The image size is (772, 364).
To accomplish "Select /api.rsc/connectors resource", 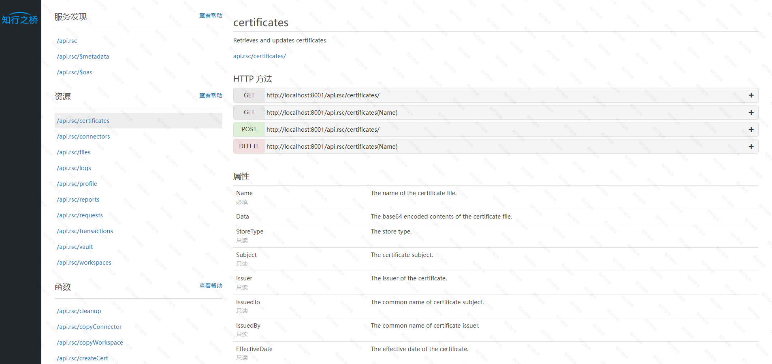I will [x=83, y=137].
